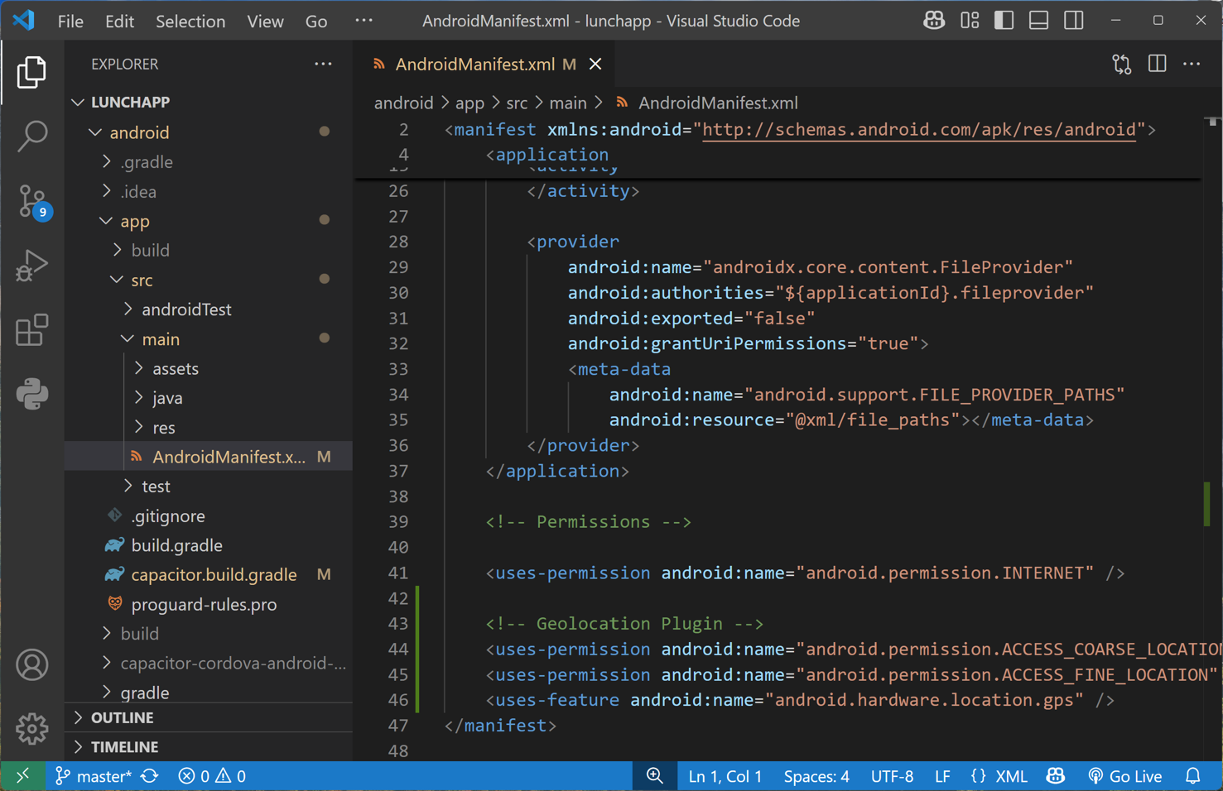The width and height of the screenshot is (1223, 791).
Task: Open the Copilot status icon in status bar
Action: point(1055,776)
